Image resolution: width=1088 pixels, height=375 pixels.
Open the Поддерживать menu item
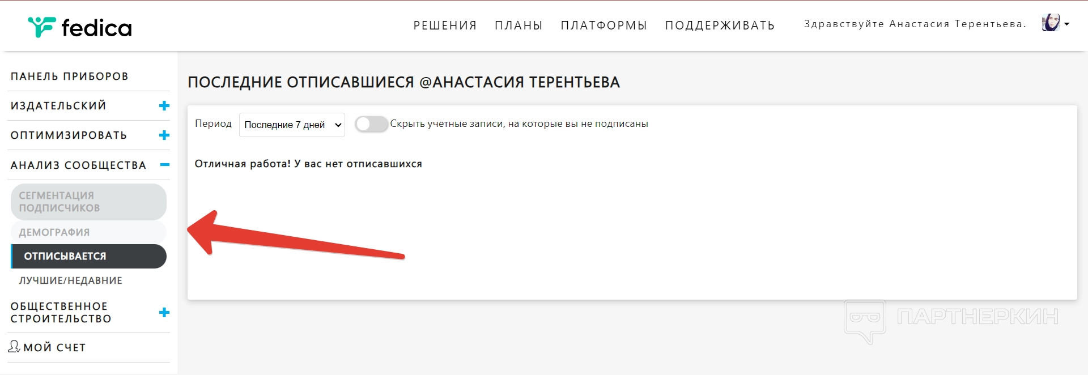pyautogui.click(x=720, y=25)
